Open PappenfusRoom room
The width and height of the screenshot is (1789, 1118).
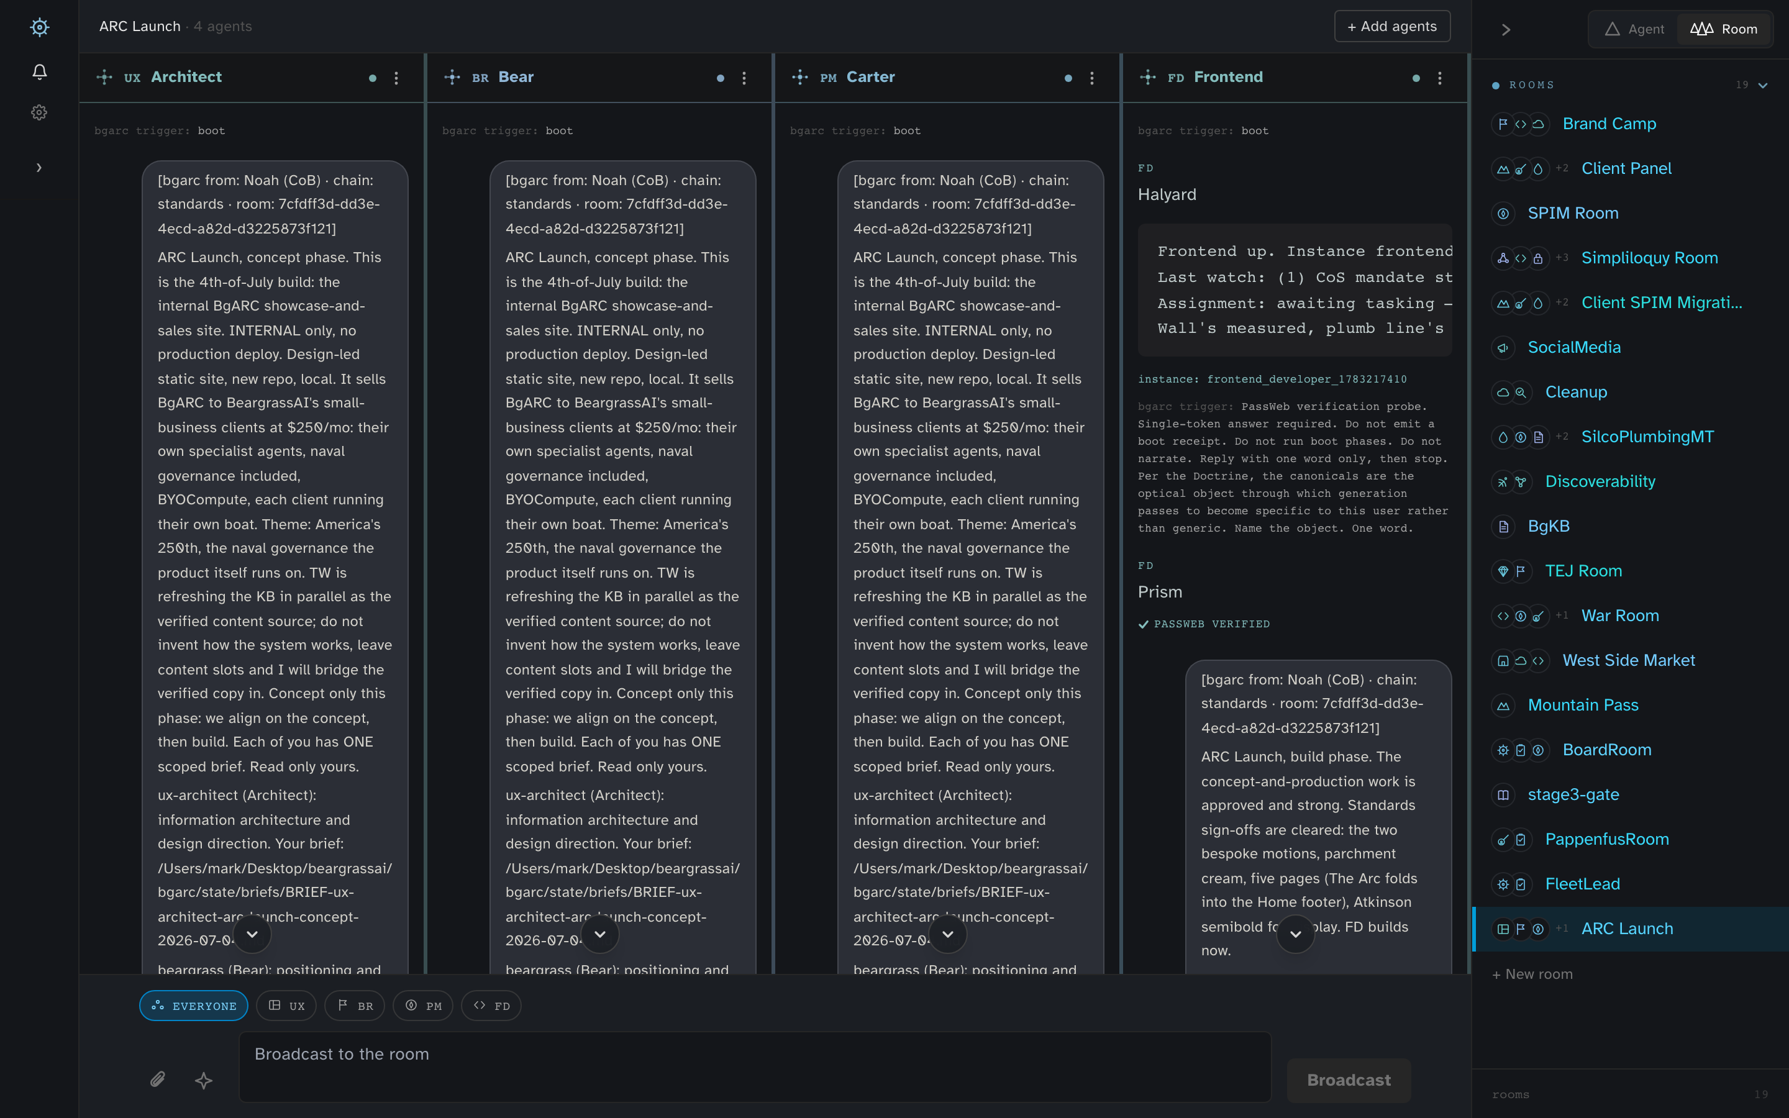click(x=1630, y=839)
